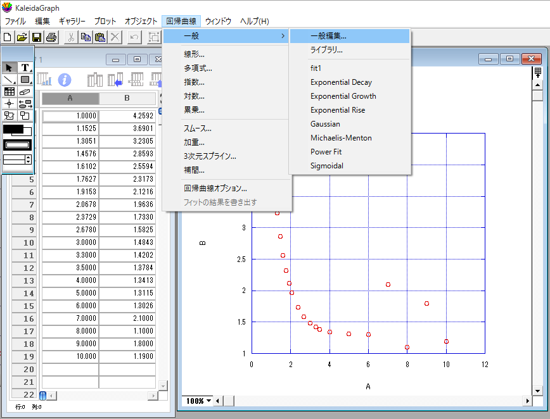Choose the overlapping squares Zoom Selection tool
This screenshot has width=550, height=419.
(25, 116)
